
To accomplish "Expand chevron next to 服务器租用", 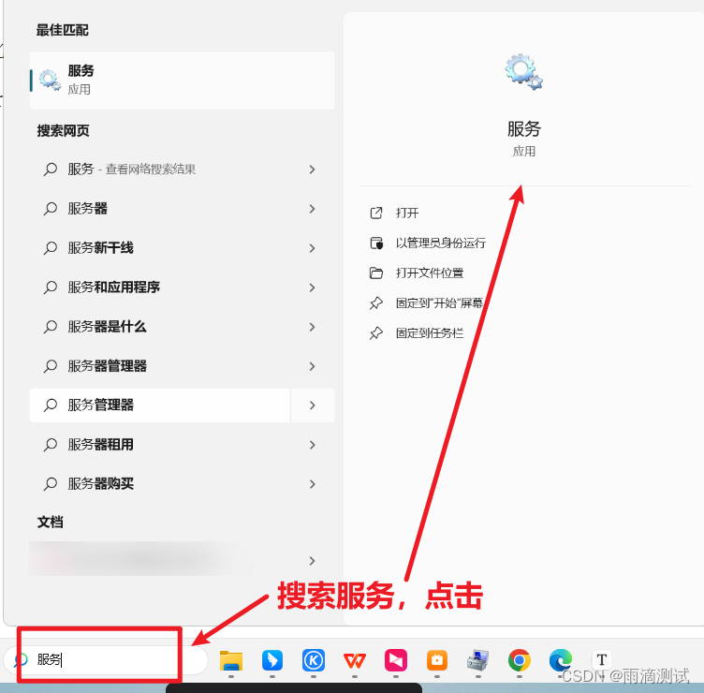I will point(312,445).
